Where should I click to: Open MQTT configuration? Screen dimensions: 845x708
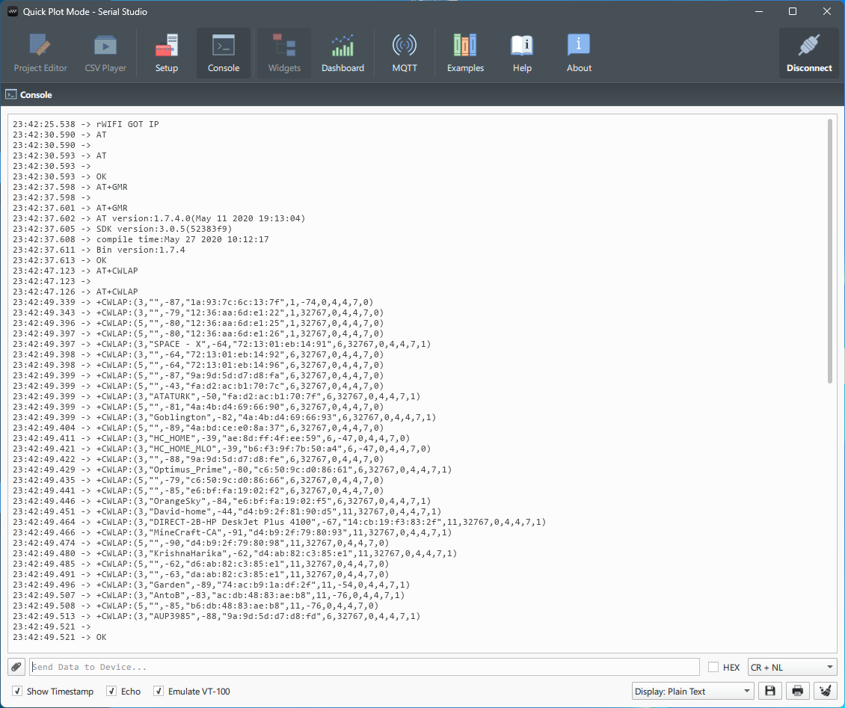click(404, 53)
